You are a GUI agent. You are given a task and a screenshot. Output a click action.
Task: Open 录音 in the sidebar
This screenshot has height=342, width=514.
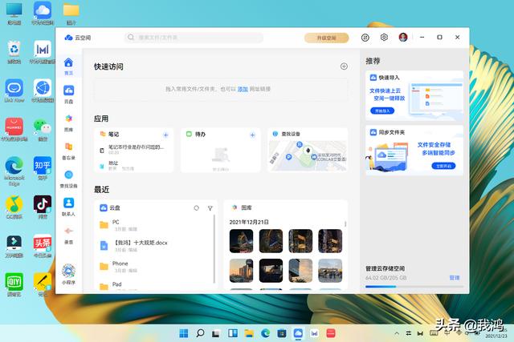click(x=68, y=234)
